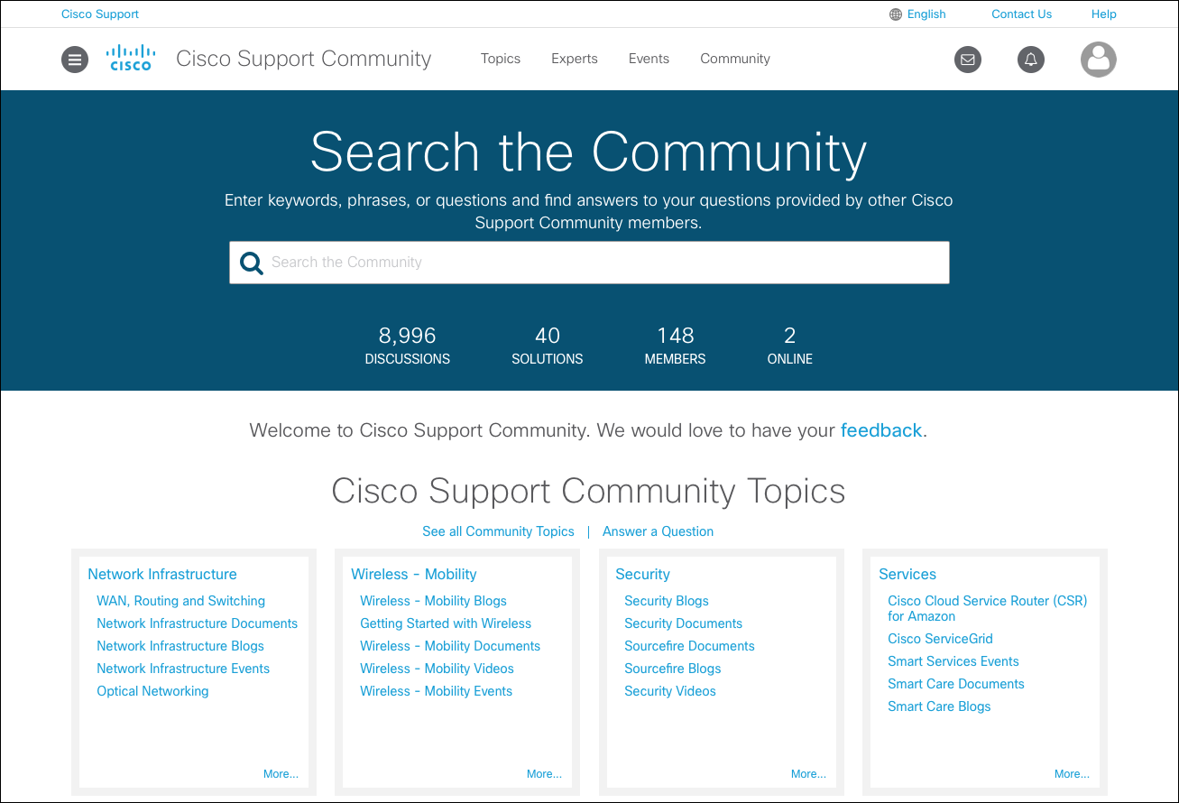
Task: Click the 8,996 Discussions count
Action: (408, 346)
